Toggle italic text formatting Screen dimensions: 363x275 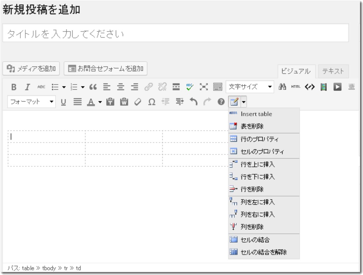pyautogui.click(x=28, y=87)
